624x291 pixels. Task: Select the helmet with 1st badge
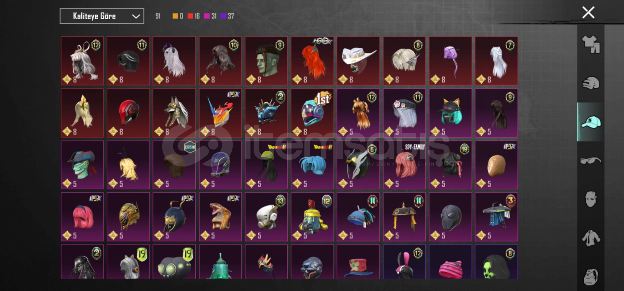coord(312,113)
